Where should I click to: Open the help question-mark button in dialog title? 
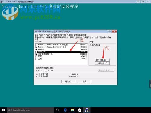click(109, 31)
